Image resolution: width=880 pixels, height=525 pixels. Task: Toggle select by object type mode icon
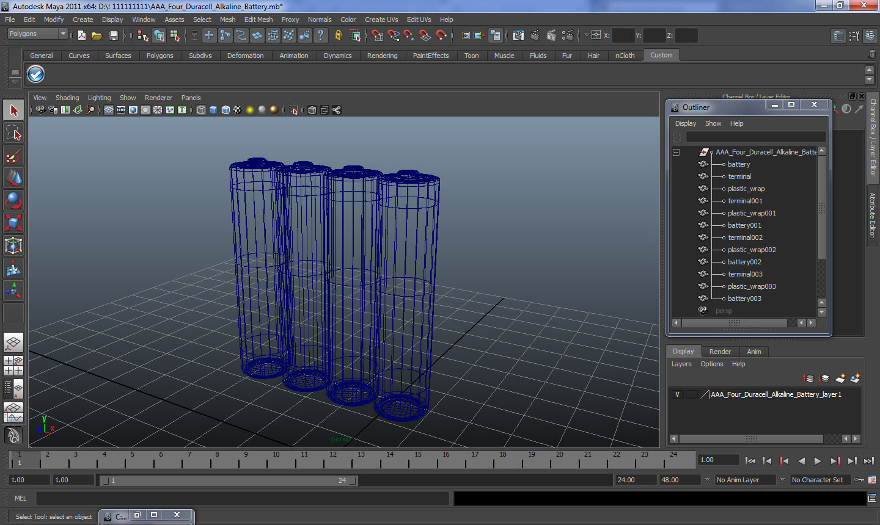point(159,35)
